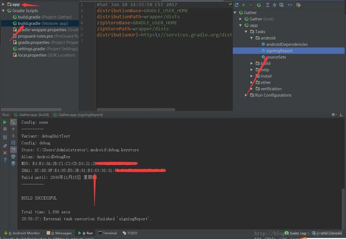Viewport: 346px width, 239px height.
Task: Open the Run panel settings gear
Action: point(333,115)
